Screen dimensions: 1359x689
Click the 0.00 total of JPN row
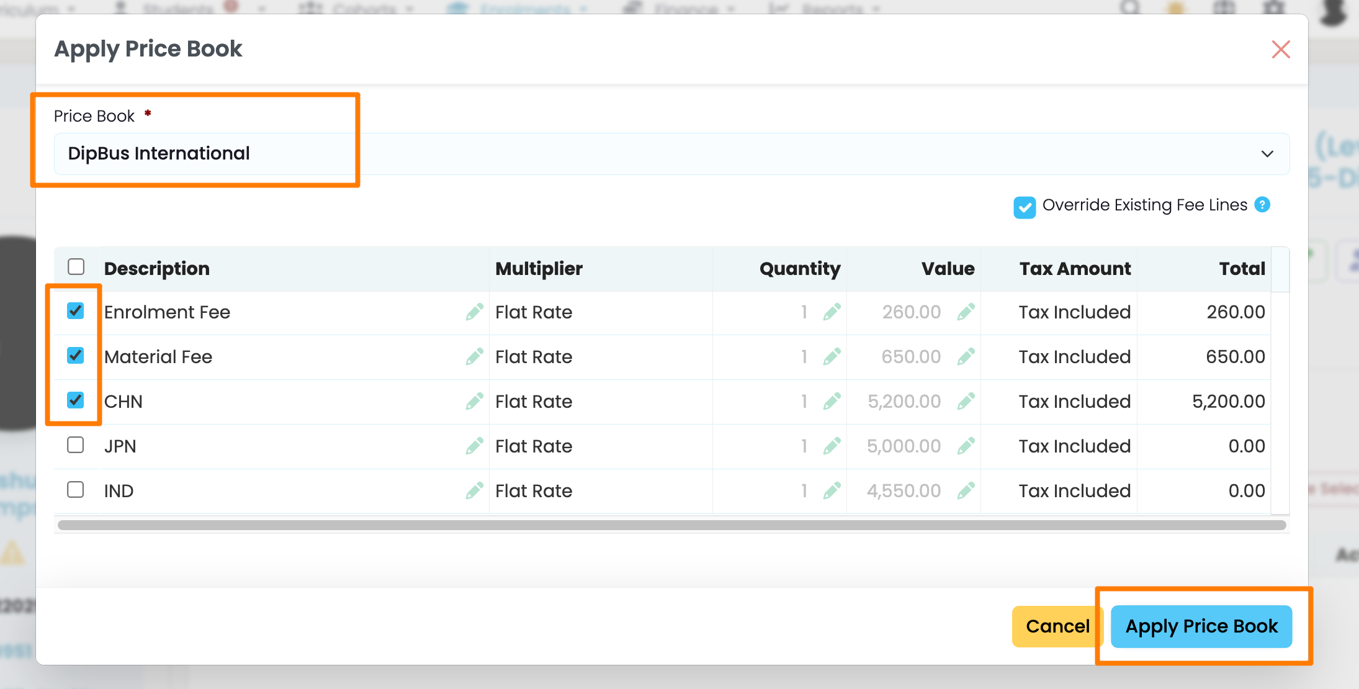pyautogui.click(x=1247, y=446)
